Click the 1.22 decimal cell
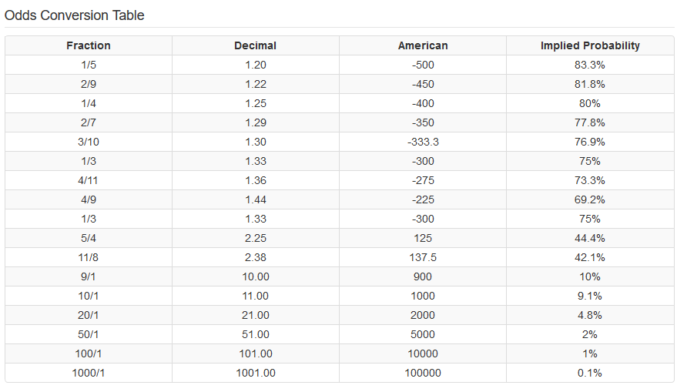The height and width of the screenshot is (392, 677). pos(256,84)
